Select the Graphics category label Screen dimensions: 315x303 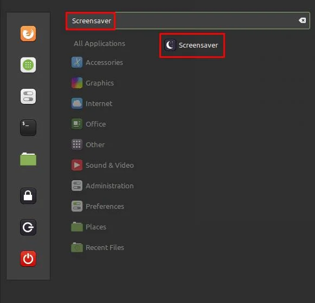coord(100,83)
